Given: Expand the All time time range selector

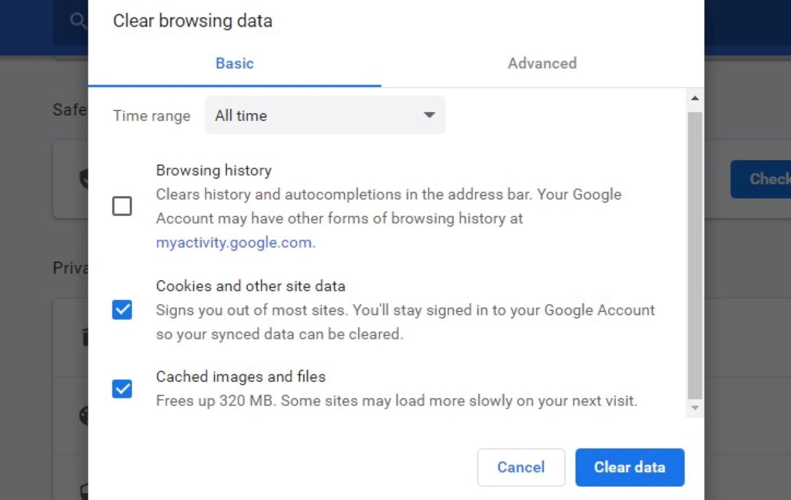Looking at the screenshot, I should pos(325,115).
